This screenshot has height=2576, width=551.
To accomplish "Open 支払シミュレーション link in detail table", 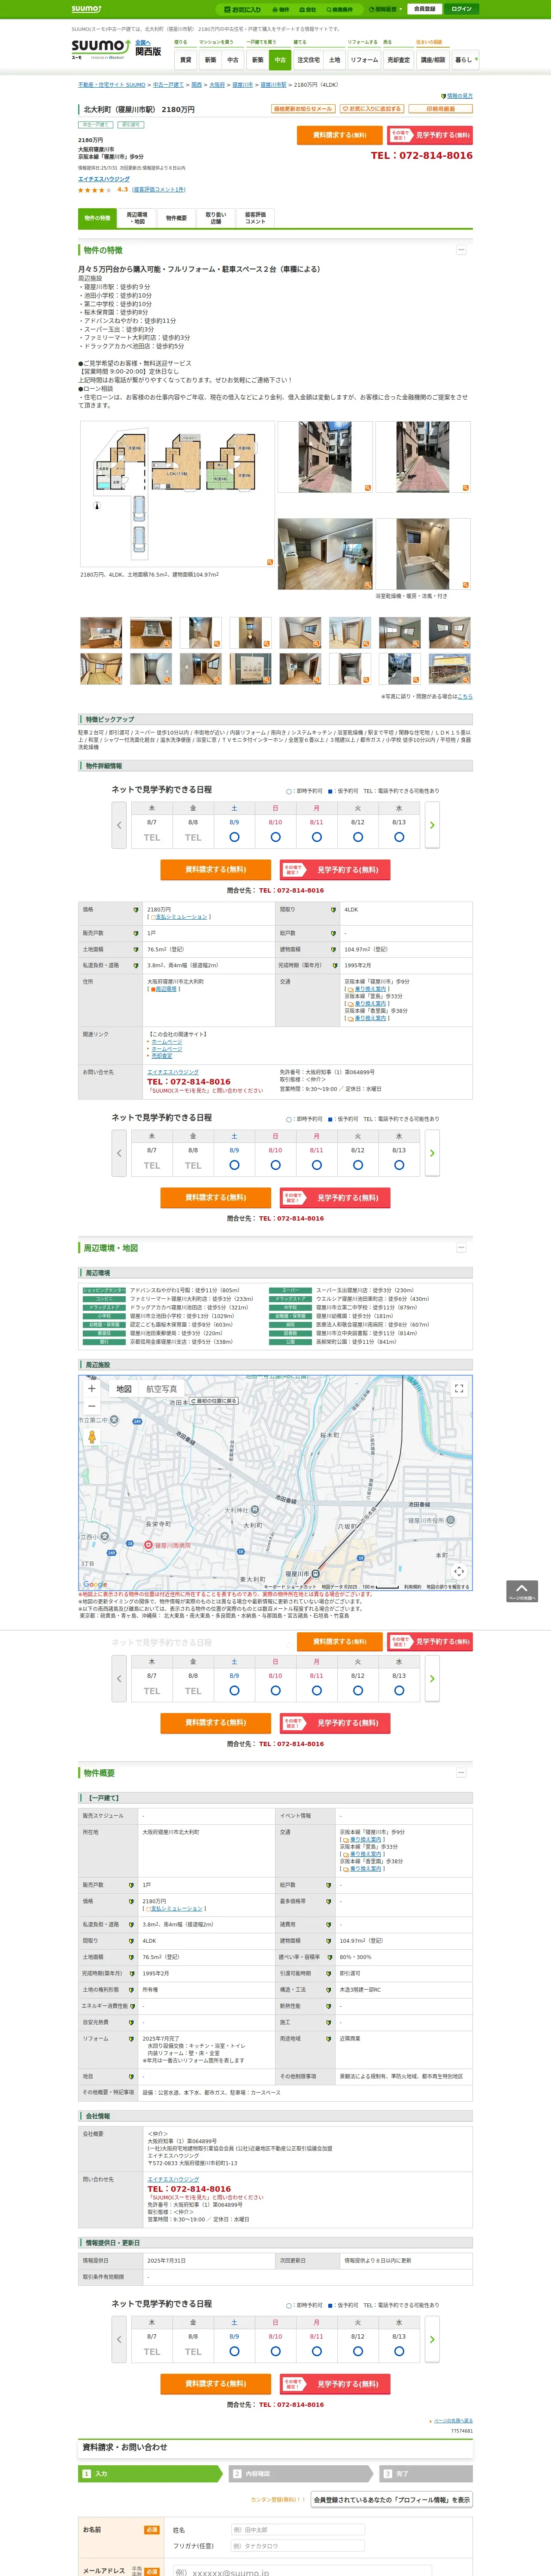I will click(x=181, y=917).
